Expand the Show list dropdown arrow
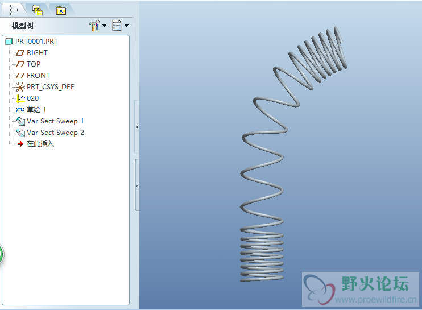Viewport: 422px width, 310px height. (126, 26)
